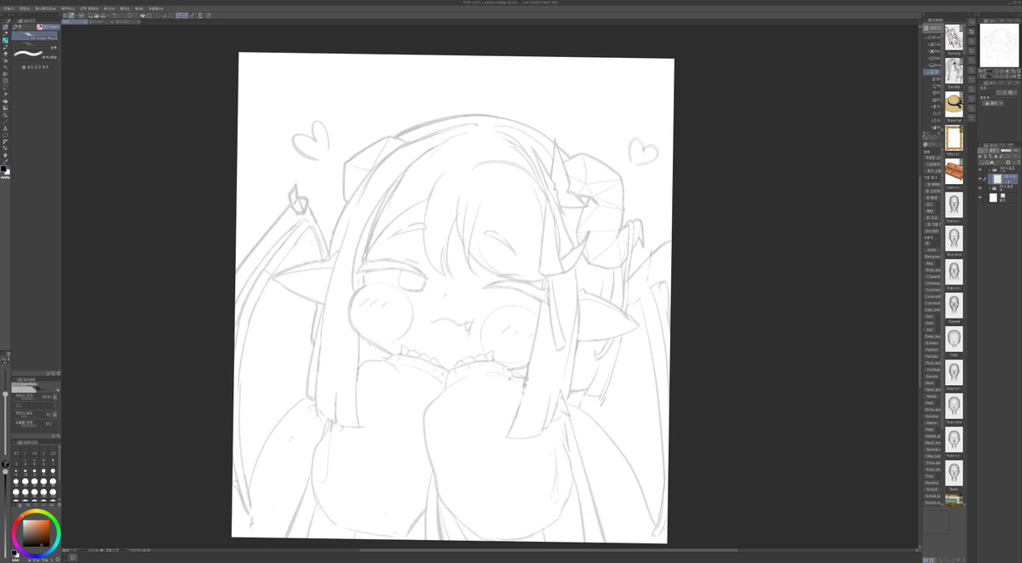Expand the second layer folder arrow
1022x563 pixels.
tap(990, 188)
